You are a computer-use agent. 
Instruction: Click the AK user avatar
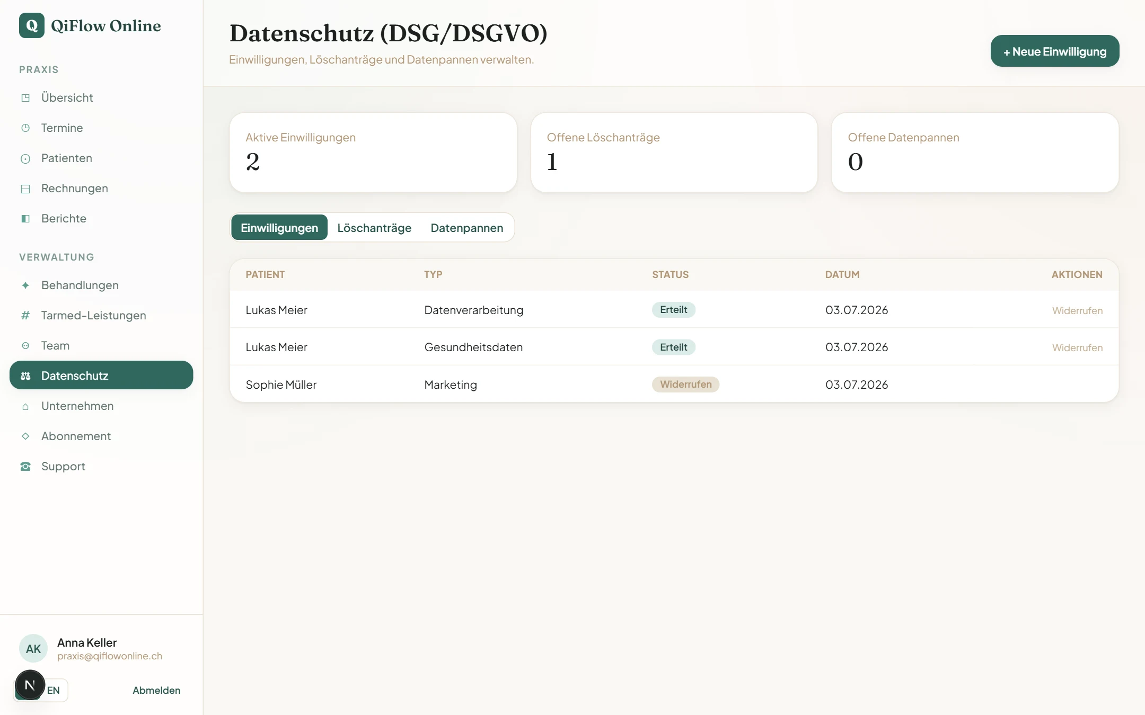33,649
